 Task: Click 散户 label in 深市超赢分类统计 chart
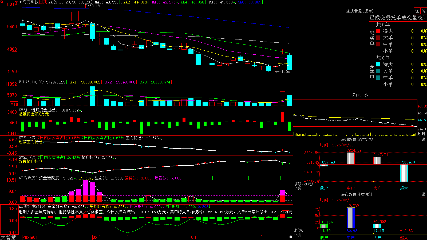tap(324, 237)
